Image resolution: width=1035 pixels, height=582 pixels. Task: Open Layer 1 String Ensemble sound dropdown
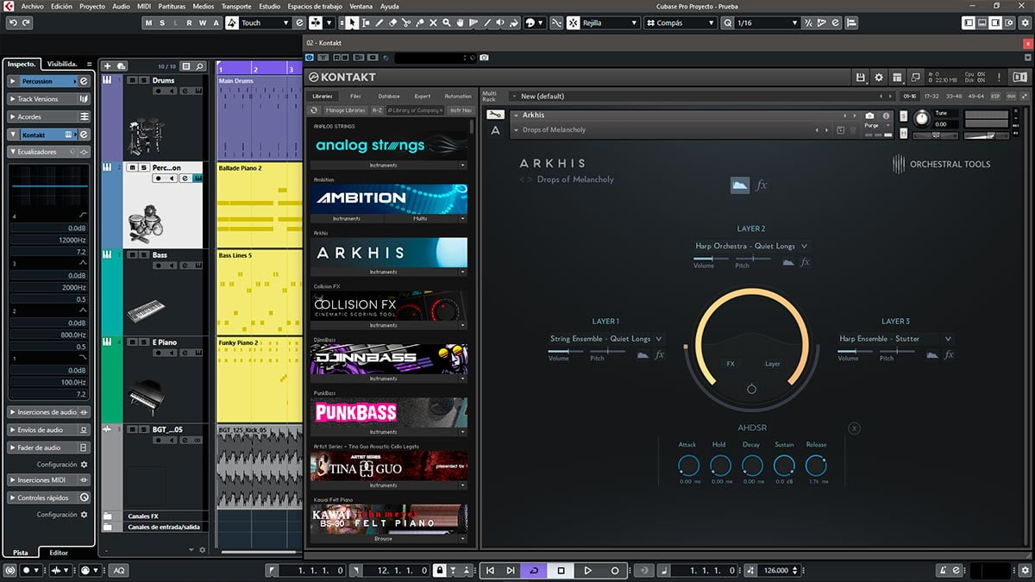(606, 339)
